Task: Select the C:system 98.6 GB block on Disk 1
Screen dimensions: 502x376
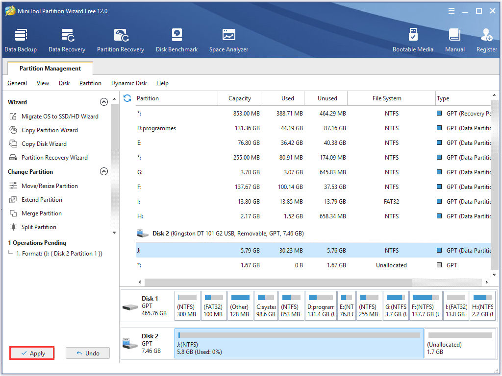Action: (x=265, y=306)
